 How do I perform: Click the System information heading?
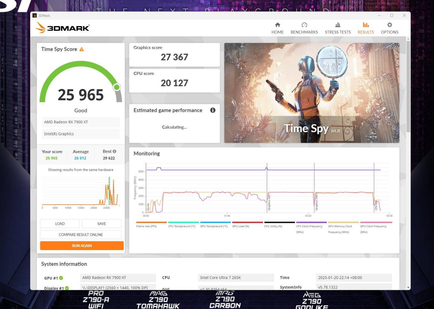point(64,264)
